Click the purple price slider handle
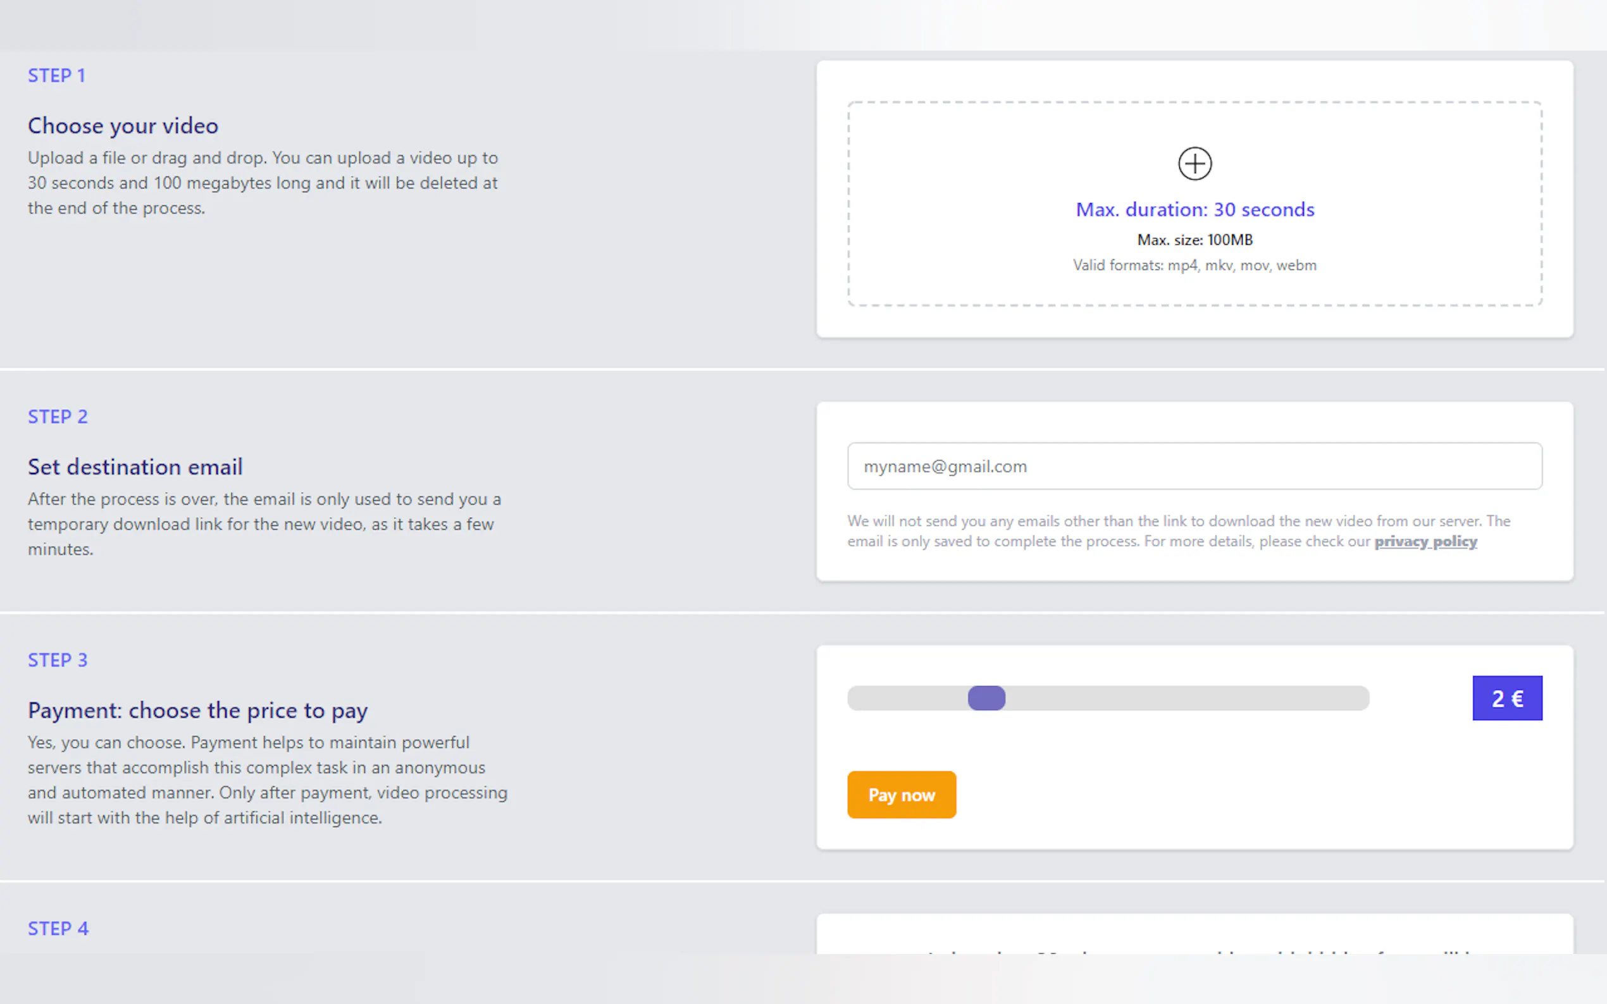Screen dimensions: 1607x1004 coord(986,698)
